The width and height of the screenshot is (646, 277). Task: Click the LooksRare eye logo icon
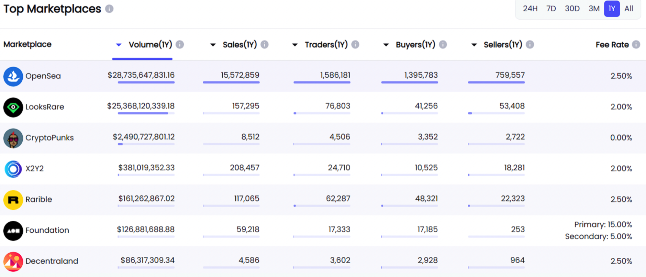coord(13,107)
